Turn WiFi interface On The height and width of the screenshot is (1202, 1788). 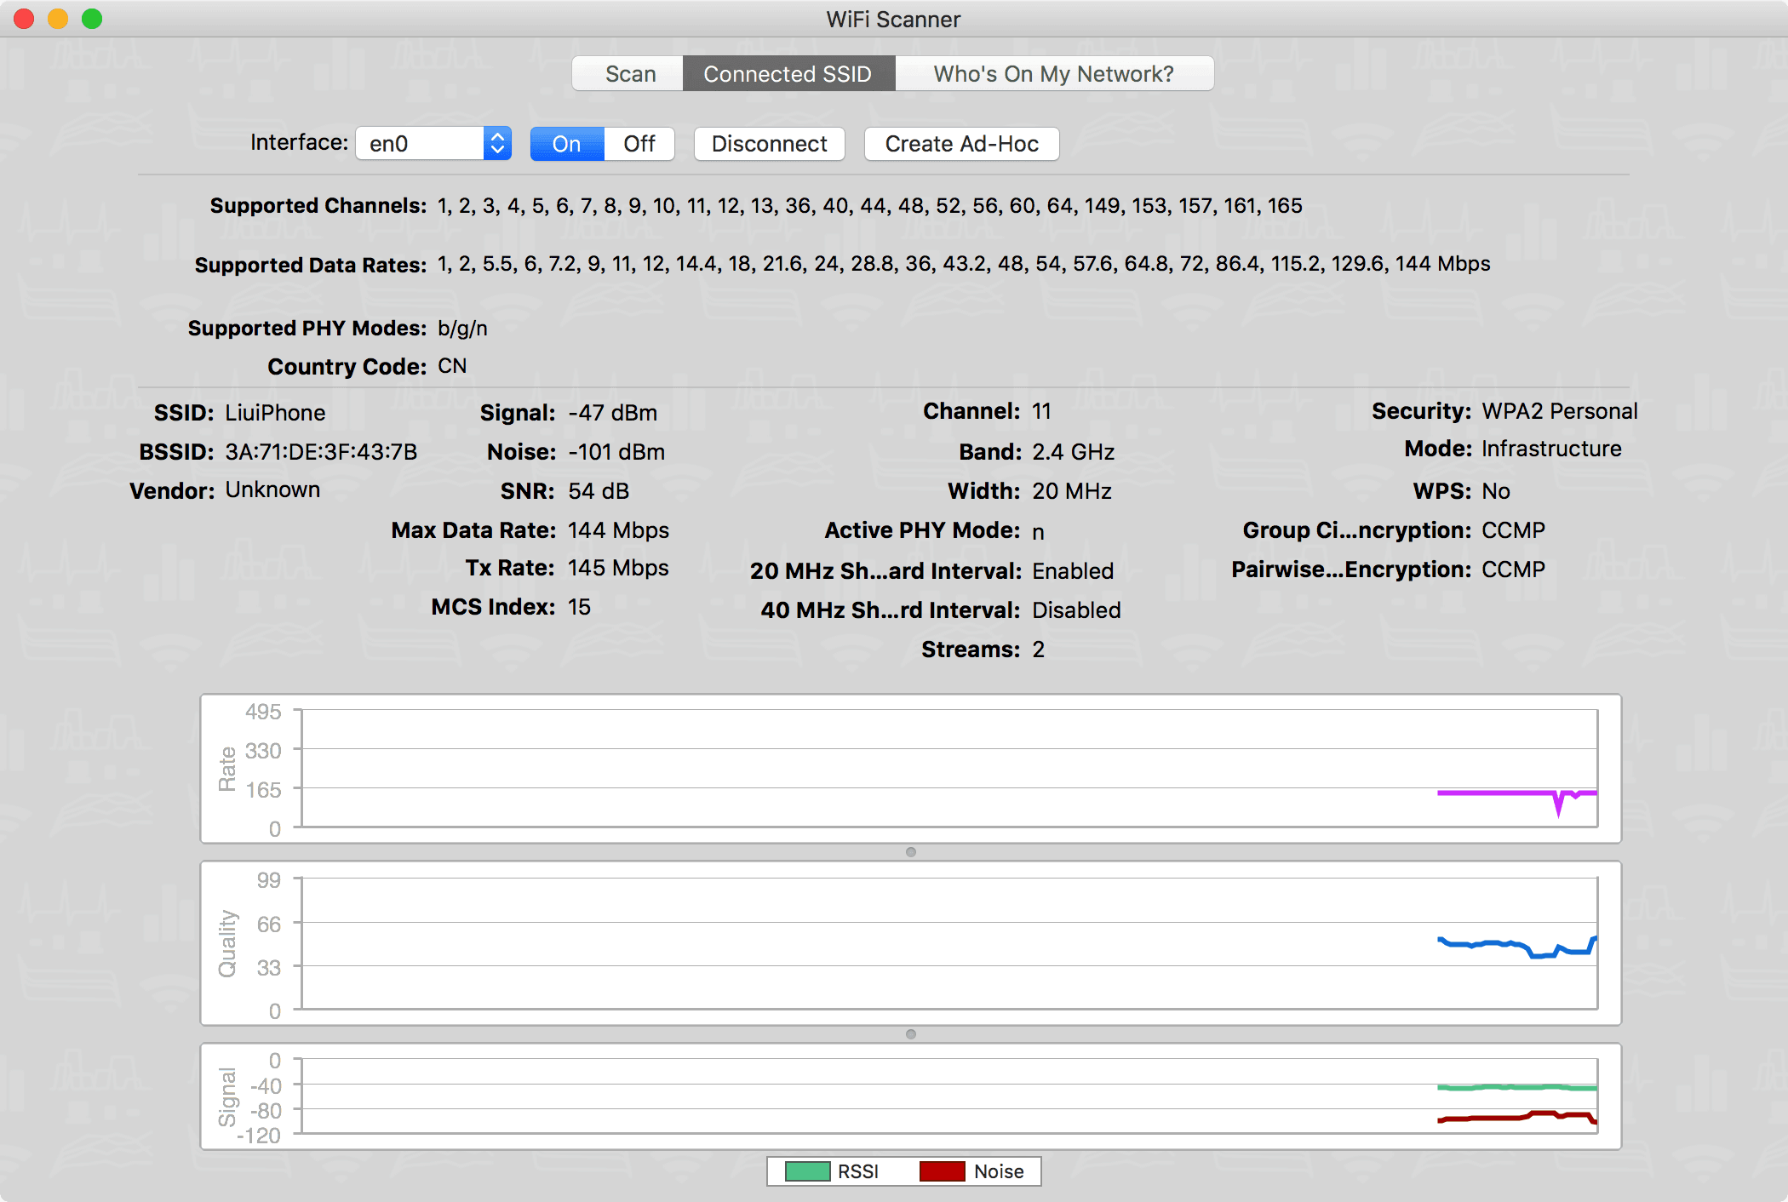click(567, 144)
